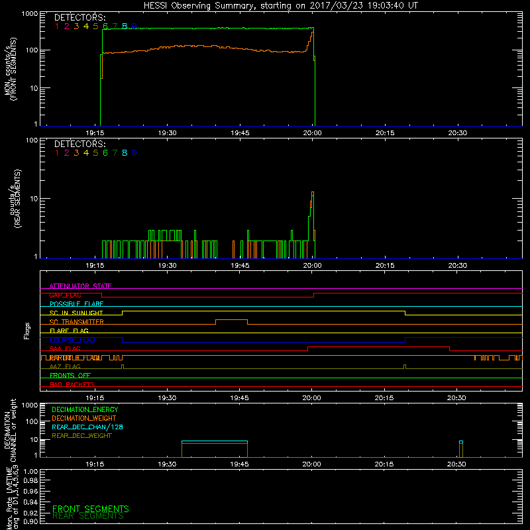Click the GAP_FLAG label
The image size is (530, 530).
[x=65, y=295]
